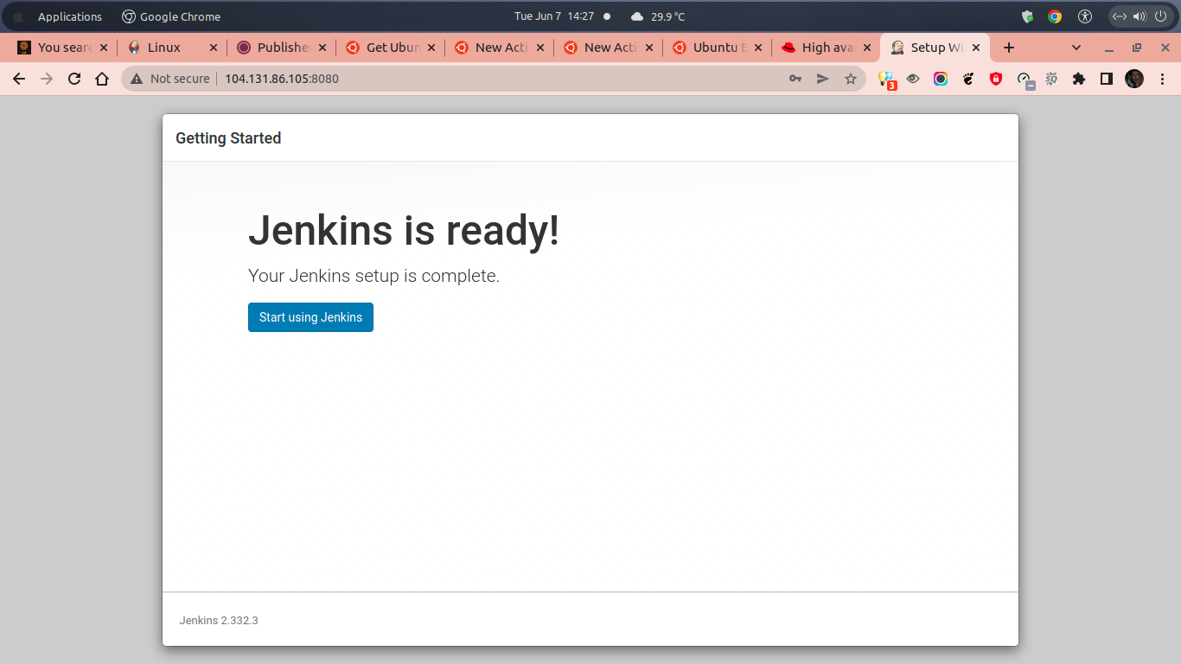
Task: Click the Getting Started heading
Action: pyautogui.click(x=228, y=138)
